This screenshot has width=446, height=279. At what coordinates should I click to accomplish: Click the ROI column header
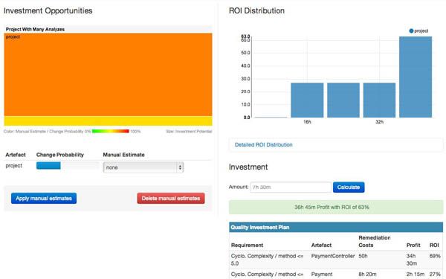coord(434,245)
